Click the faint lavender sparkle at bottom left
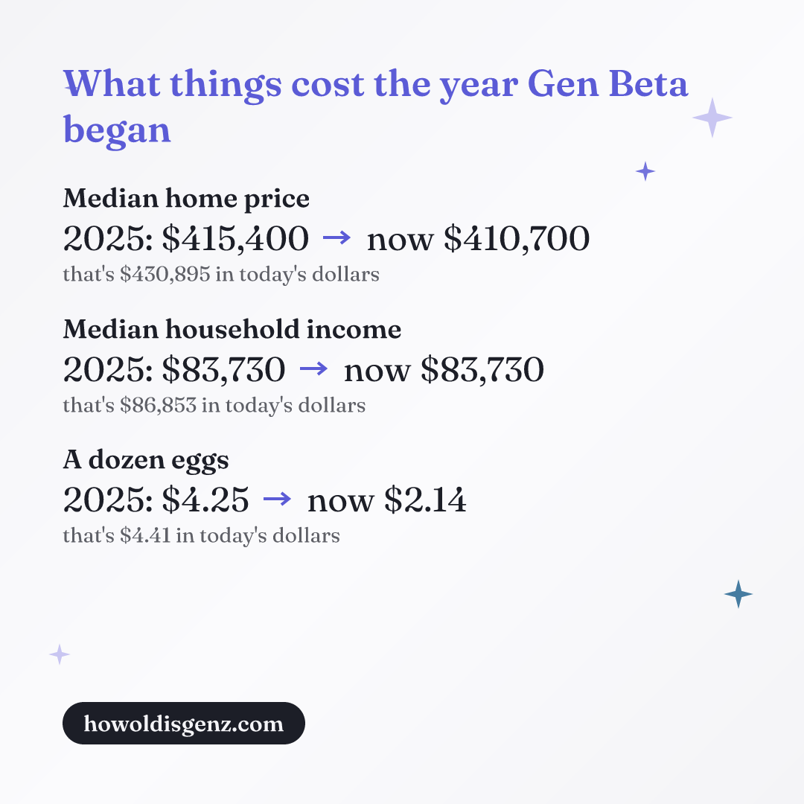This screenshot has height=804, width=804. point(60,654)
